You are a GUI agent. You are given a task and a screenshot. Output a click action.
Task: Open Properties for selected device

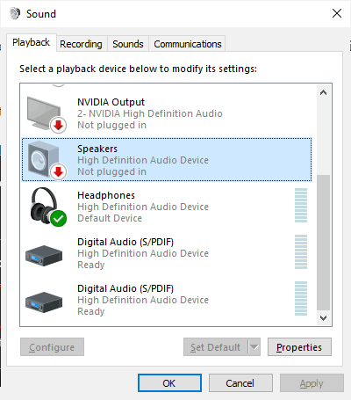tap(299, 347)
